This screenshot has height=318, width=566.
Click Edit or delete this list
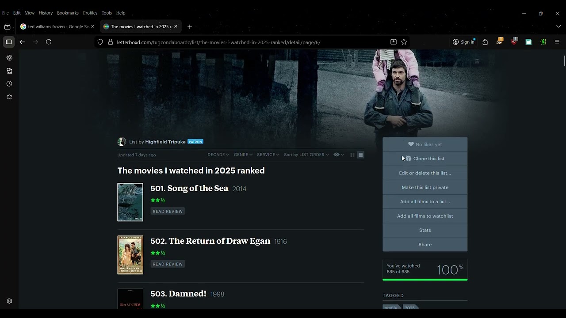[425, 173]
